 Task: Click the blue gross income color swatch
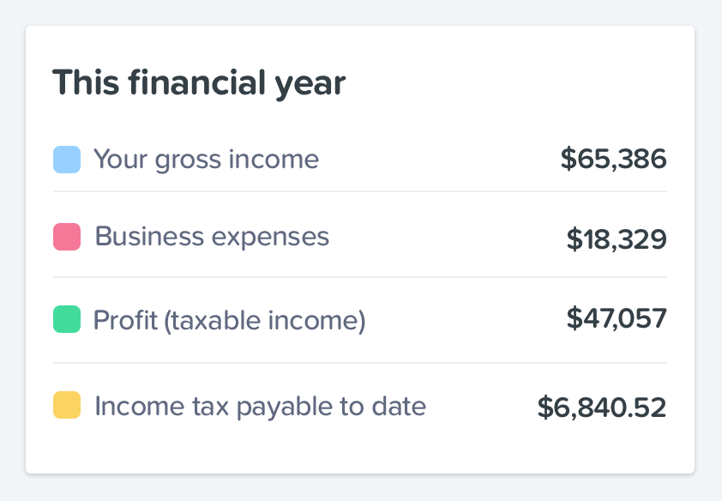pyautogui.click(x=67, y=160)
